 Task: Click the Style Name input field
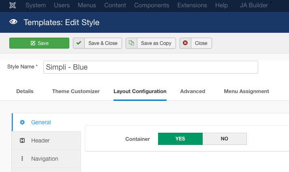click(150, 67)
